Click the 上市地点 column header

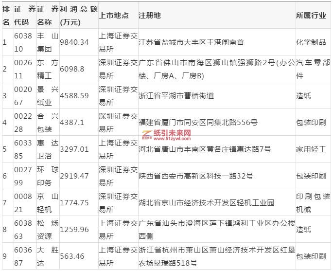click(x=114, y=15)
